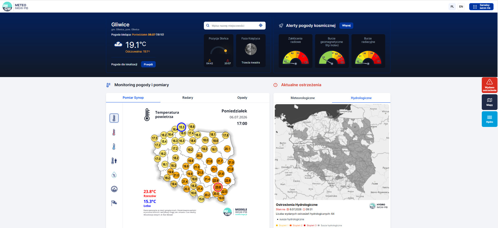Use the geolocation target icon in search
This screenshot has width=498, height=228.
(x=261, y=25)
